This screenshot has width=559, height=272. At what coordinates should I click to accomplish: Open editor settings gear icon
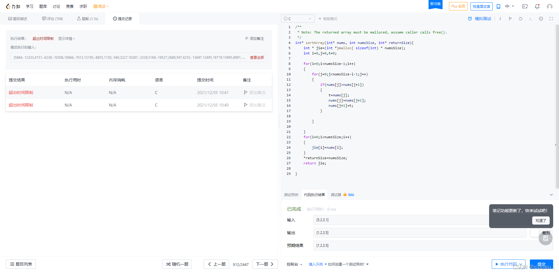[541, 19]
